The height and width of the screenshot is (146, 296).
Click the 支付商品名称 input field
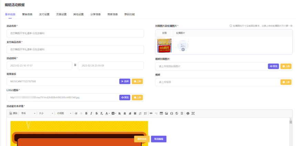(75, 50)
